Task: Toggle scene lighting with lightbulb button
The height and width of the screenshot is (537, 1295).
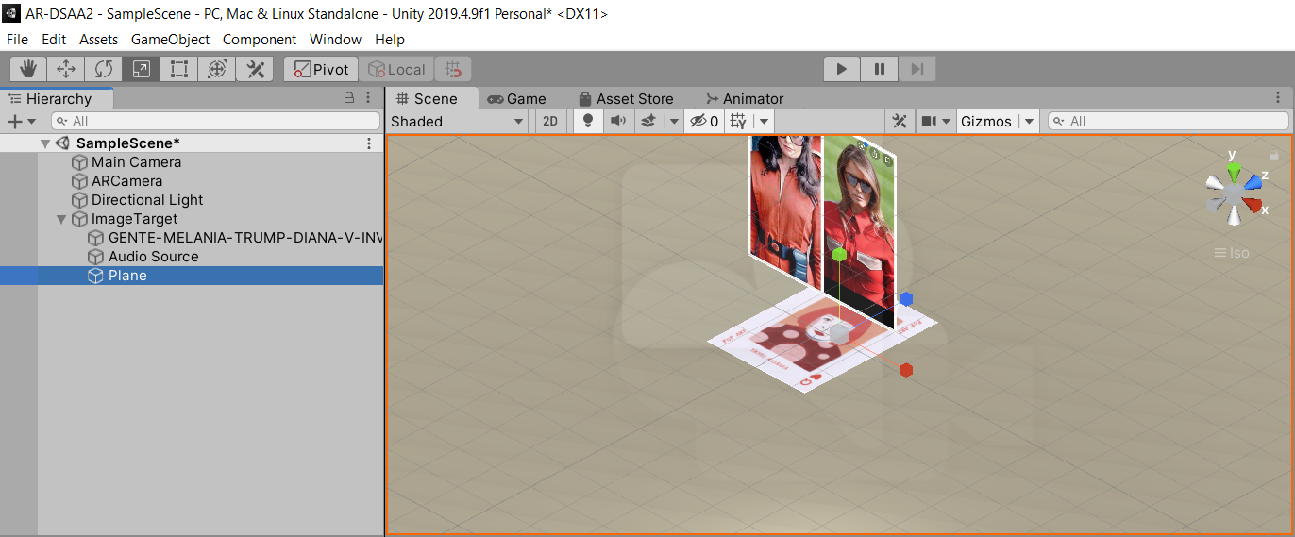Action: 588,121
